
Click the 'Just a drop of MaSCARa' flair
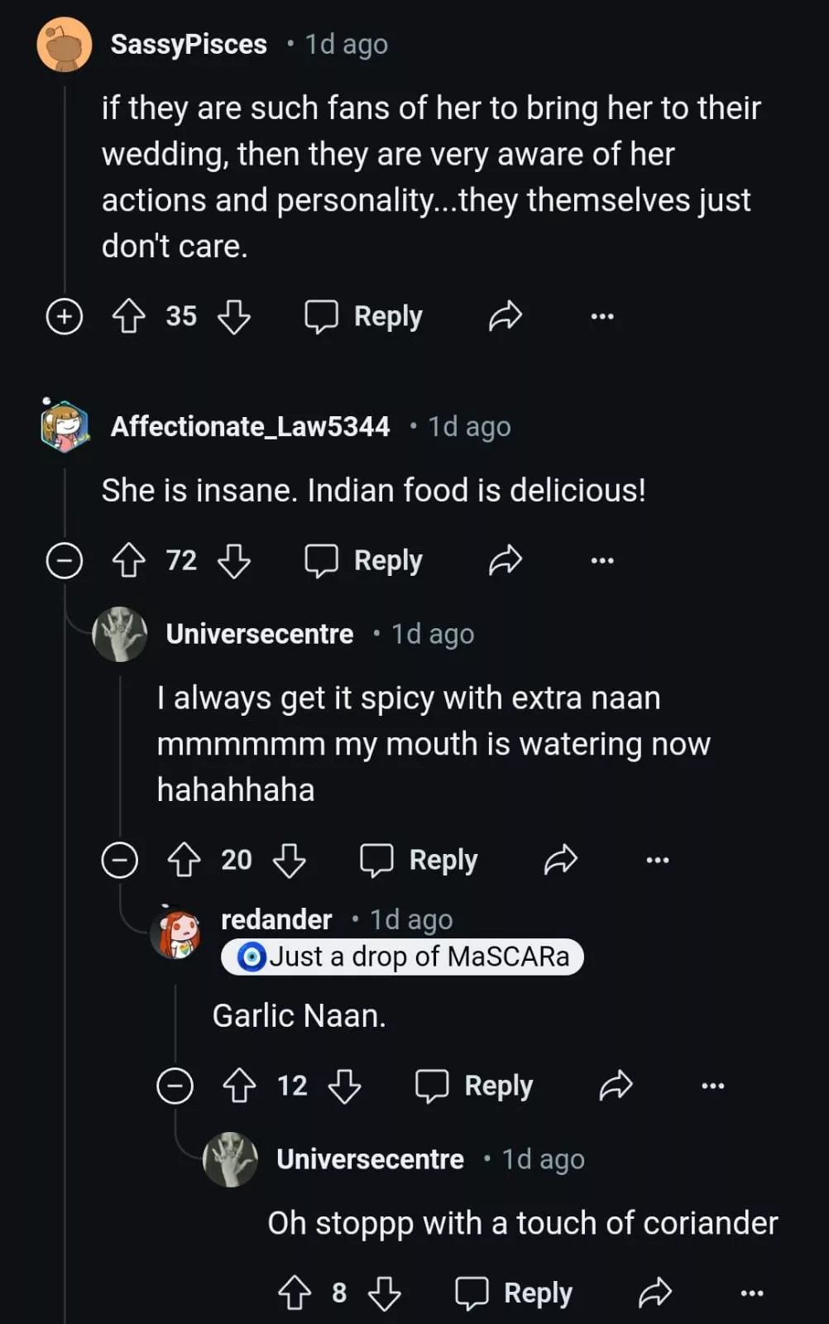point(402,957)
